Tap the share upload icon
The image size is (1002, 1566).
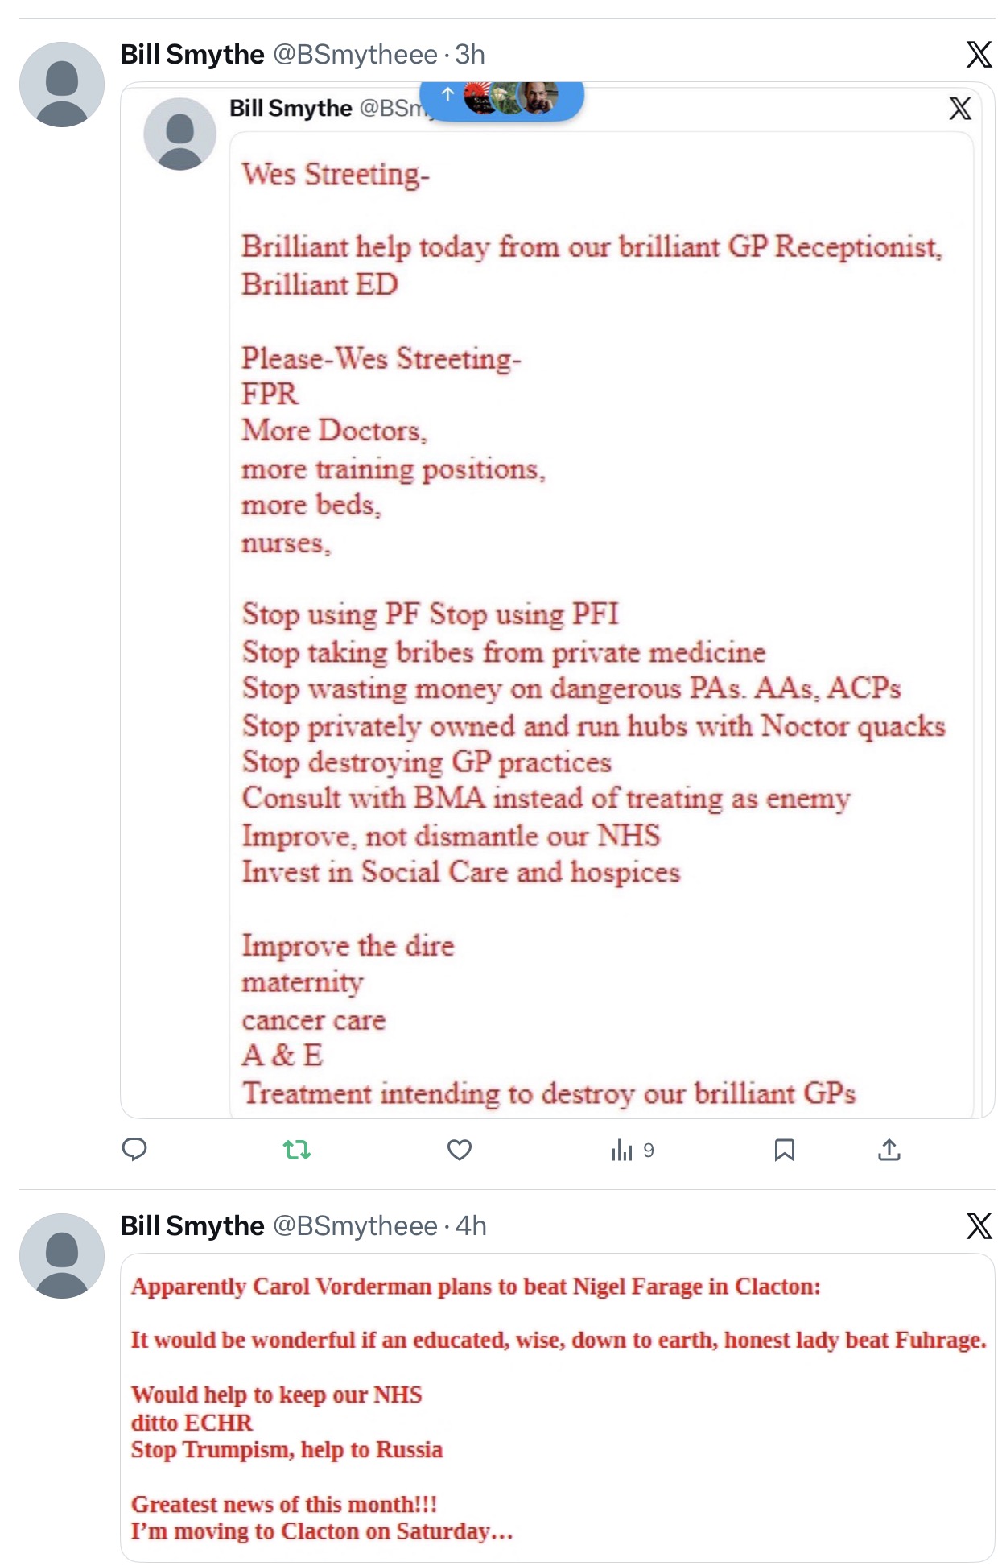coord(889,1149)
